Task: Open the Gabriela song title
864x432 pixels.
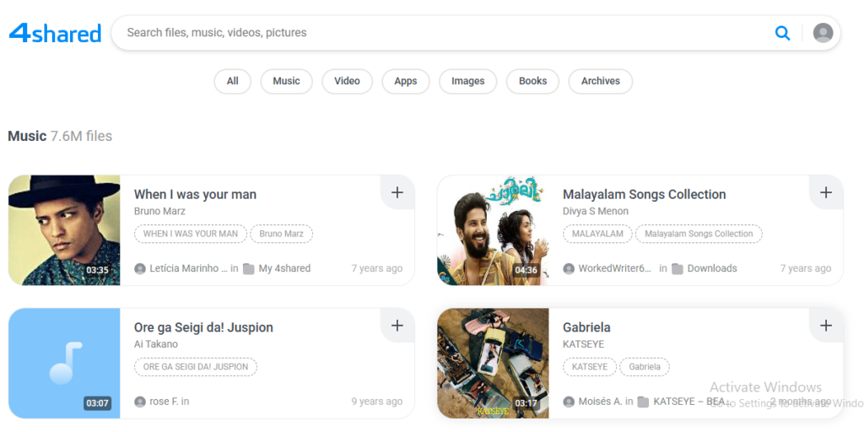Action: pyautogui.click(x=586, y=327)
